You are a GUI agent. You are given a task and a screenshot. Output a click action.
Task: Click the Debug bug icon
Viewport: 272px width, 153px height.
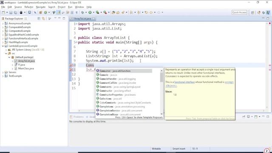click(82, 12)
